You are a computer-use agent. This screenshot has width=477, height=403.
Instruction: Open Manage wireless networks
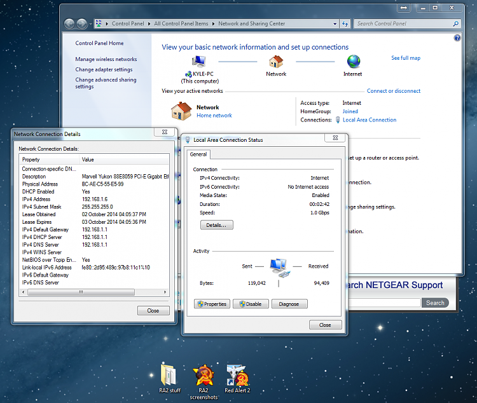point(106,59)
